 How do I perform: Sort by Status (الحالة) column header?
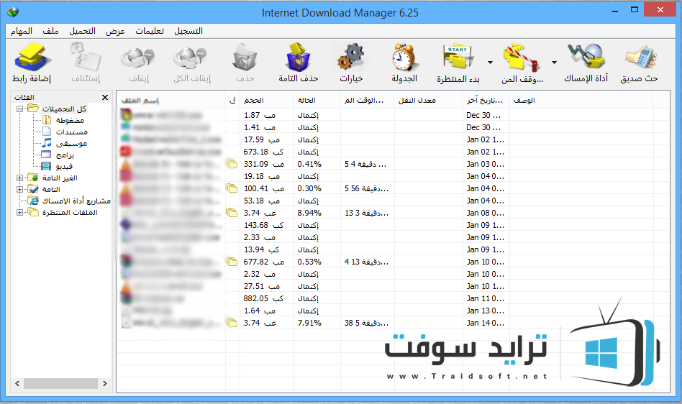click(x=317, y=101)
